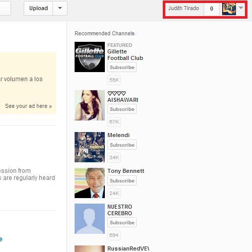Click the 694 subscriber count
This screenshot has height=252, width=252.
point(114,235)
